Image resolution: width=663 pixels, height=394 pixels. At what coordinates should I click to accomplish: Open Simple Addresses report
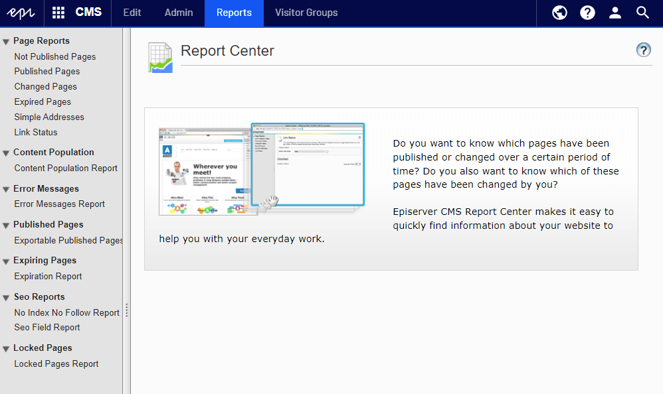pos(49,117)
